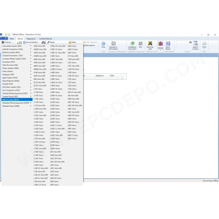Open the Machine card icon
The width and height of the screenshot is (219, 219).
tap(150, 43)
